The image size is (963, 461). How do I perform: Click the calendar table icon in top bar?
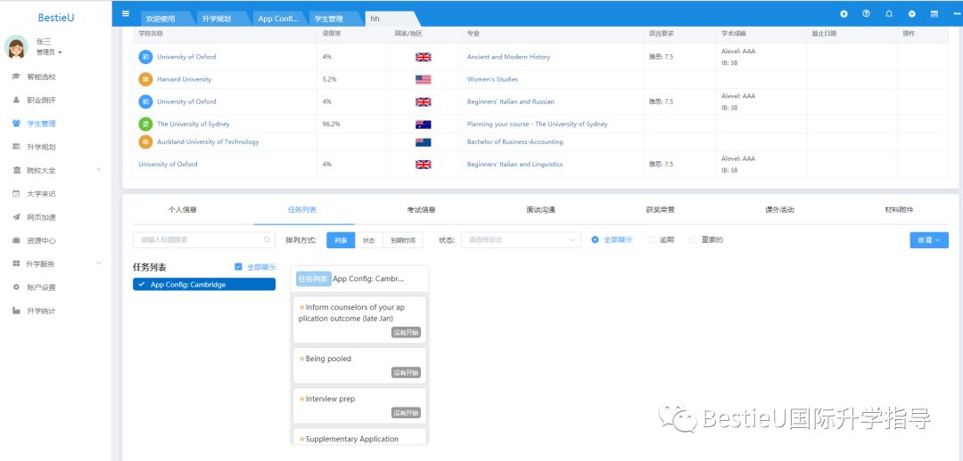pos(934,13)
